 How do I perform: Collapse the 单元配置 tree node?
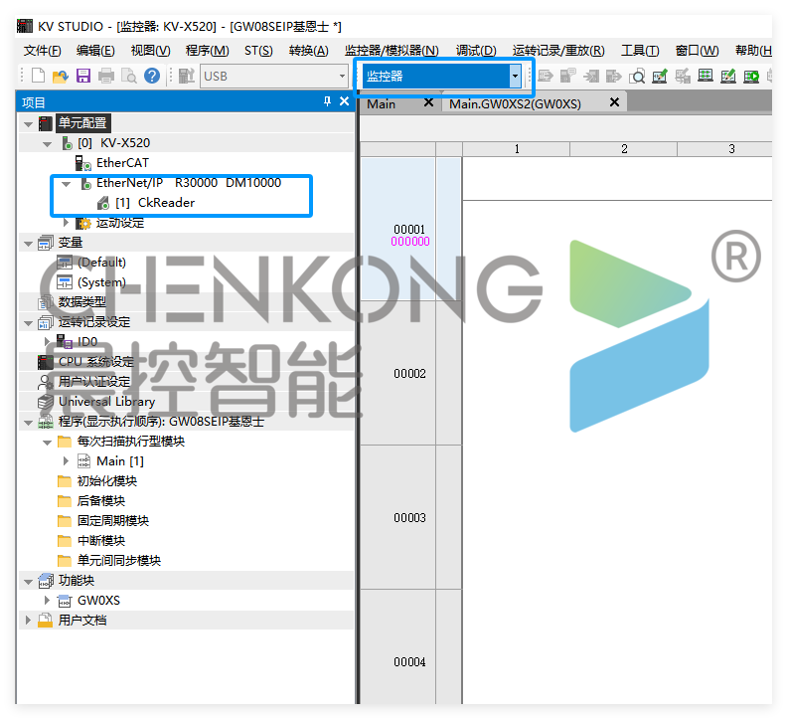click(28, 123)
